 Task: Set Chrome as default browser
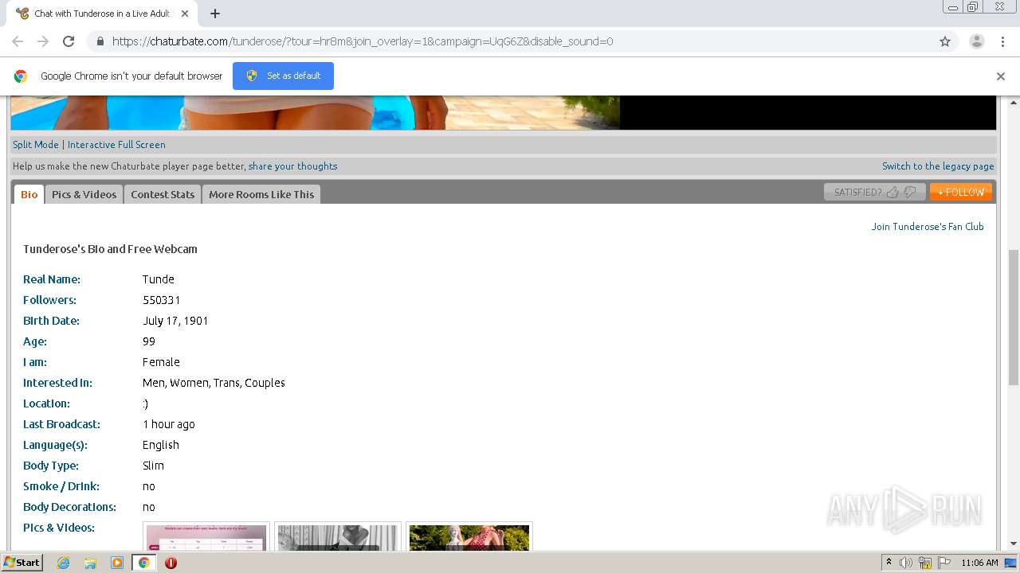pyautogui.click(x=283, y=76)
